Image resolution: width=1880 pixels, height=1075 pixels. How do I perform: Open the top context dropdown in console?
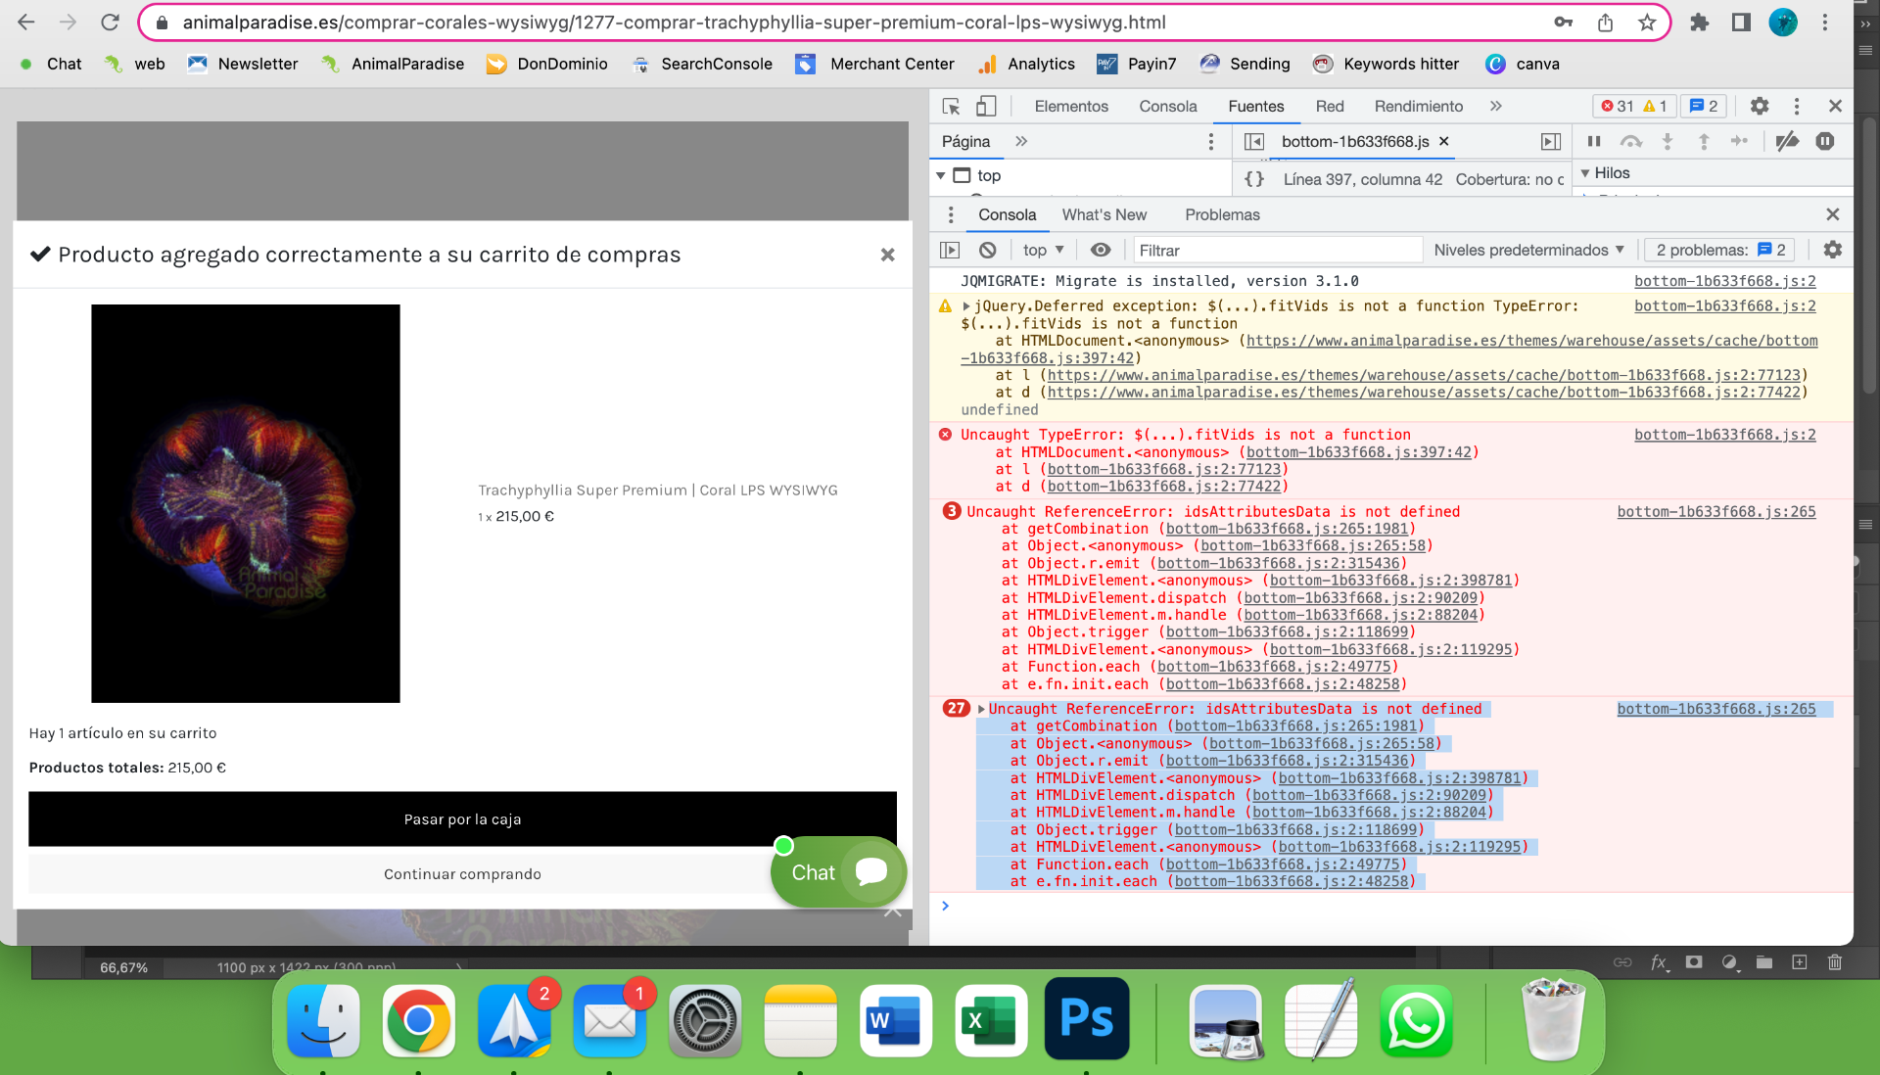(1043, 250)
